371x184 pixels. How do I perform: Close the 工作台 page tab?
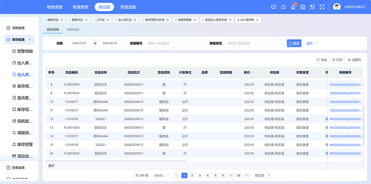tap(108, 20)
